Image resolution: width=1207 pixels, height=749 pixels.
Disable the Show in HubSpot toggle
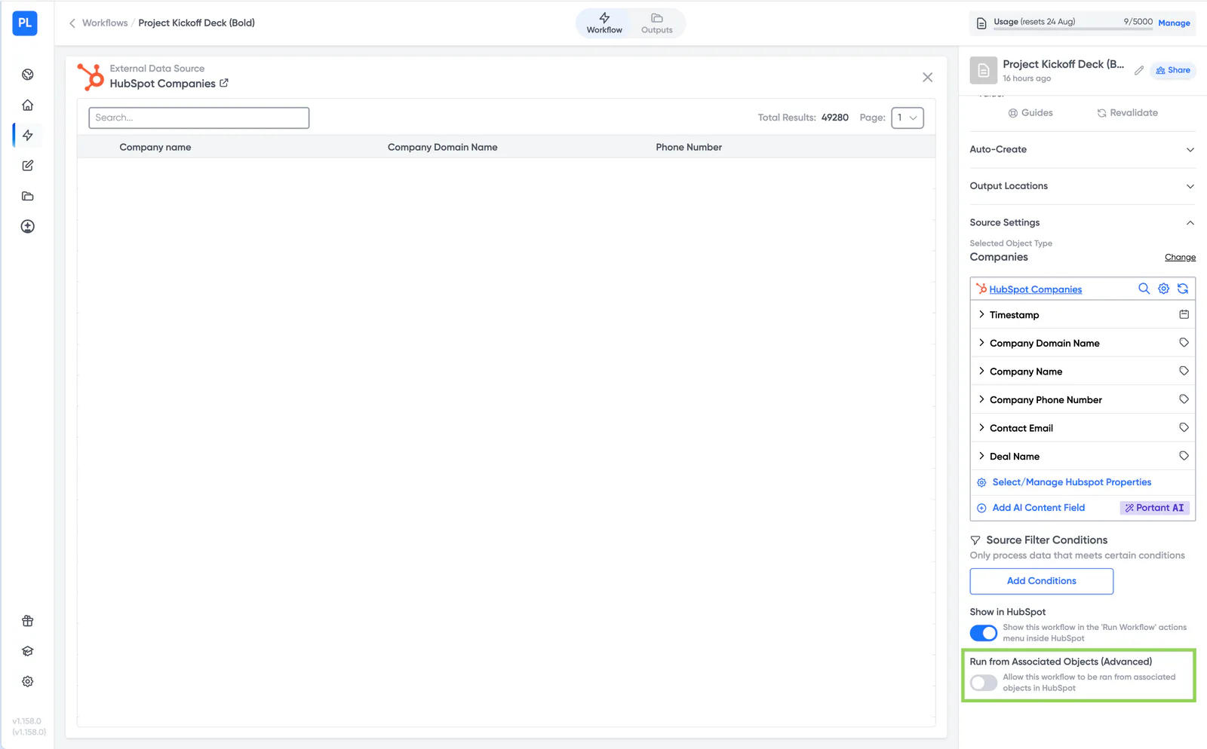[x=984, y=633]
